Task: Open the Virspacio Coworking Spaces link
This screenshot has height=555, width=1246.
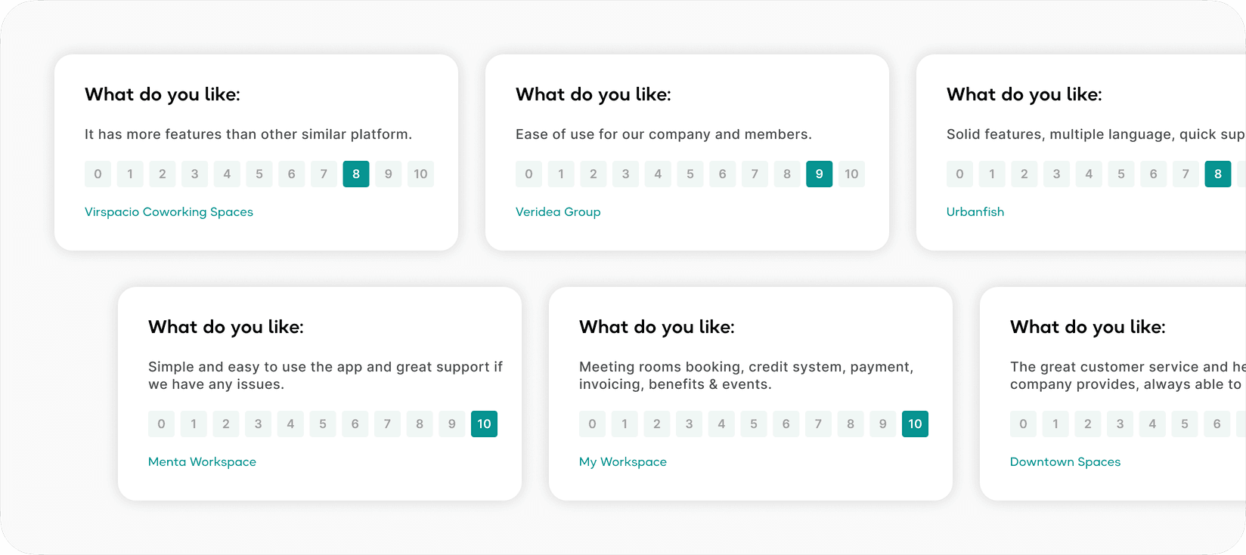Action: tap(169, 212)
